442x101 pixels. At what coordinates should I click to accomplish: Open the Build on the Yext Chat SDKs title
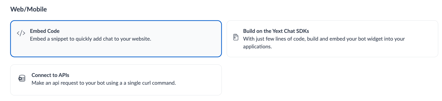click(276, 31)
